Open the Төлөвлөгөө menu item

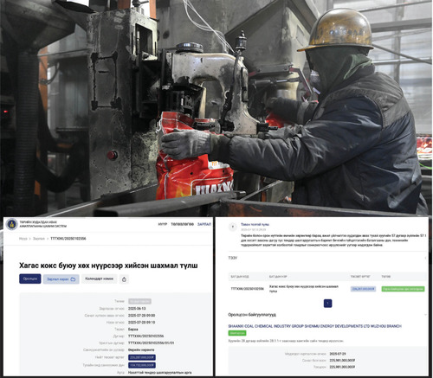[x=182, y=224]
